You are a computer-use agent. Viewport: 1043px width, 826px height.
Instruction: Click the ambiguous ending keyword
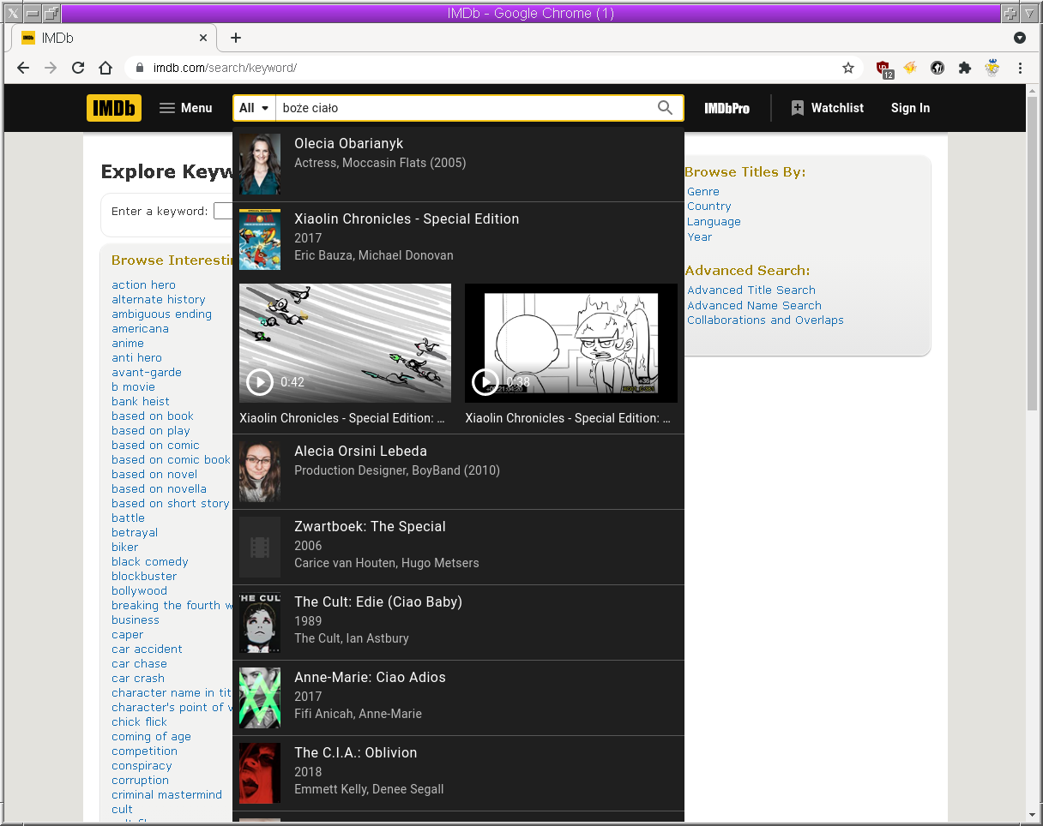point(161,314)
